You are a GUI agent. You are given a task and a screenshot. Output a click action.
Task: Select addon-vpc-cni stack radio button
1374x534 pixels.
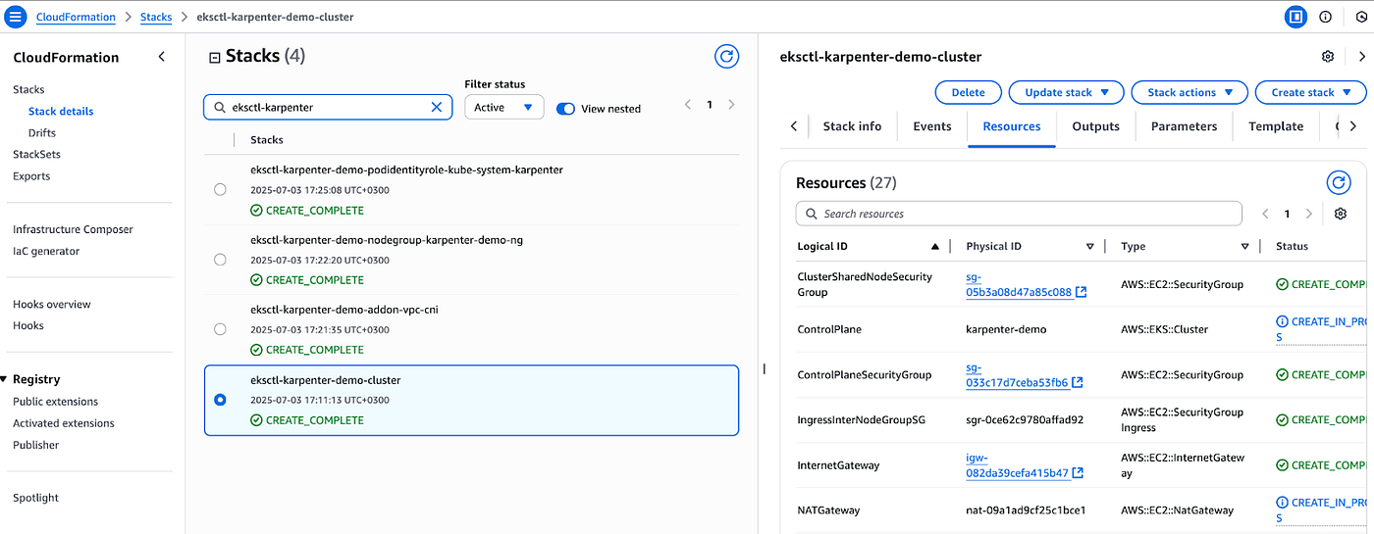(x=220, y=329)
